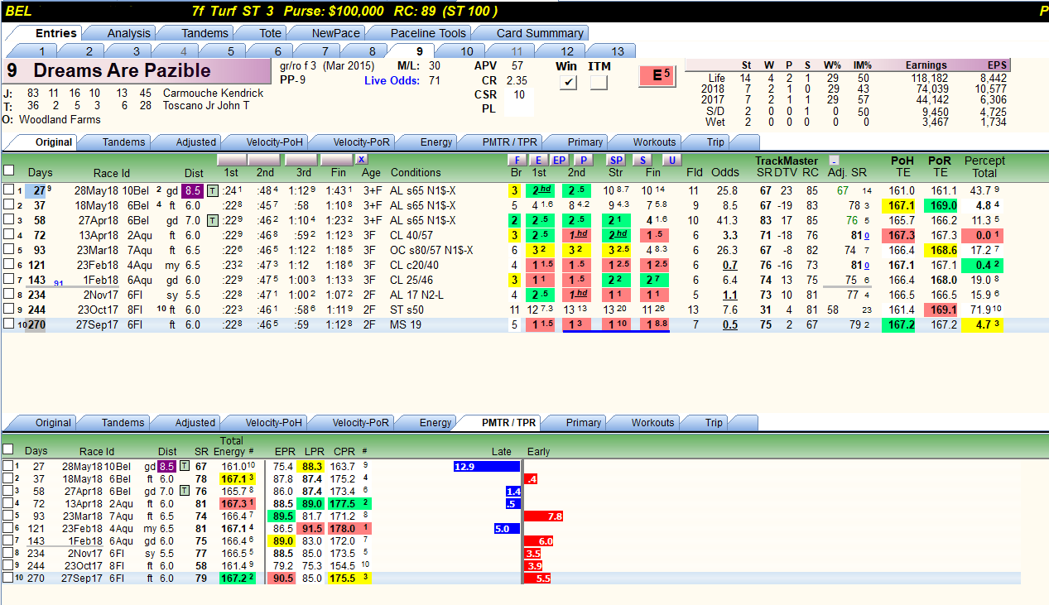Tick the upper table checkbox for the 27Sep17 6Fl row

tap(8, 325)
